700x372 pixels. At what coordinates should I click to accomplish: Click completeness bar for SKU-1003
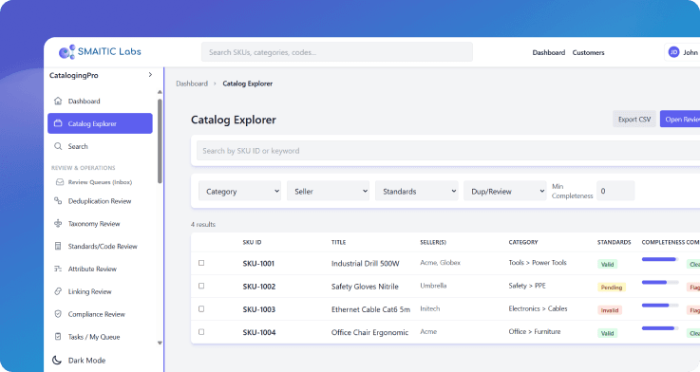[x=660, y=305]
